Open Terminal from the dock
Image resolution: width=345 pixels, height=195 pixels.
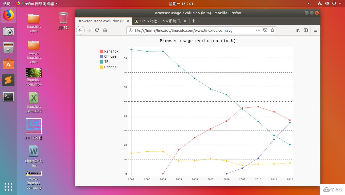coord(8,97)
